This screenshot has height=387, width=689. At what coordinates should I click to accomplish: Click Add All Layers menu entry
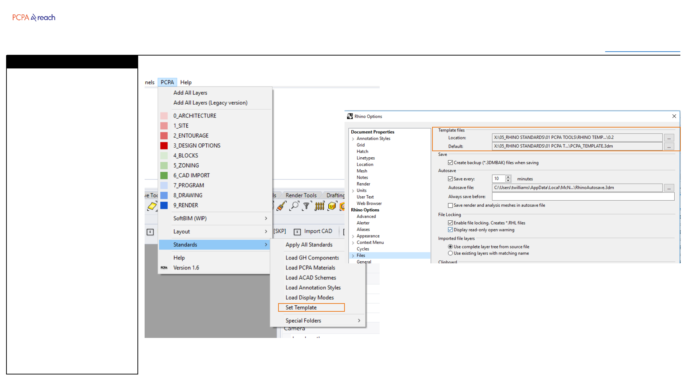click(x=190, y=93)
